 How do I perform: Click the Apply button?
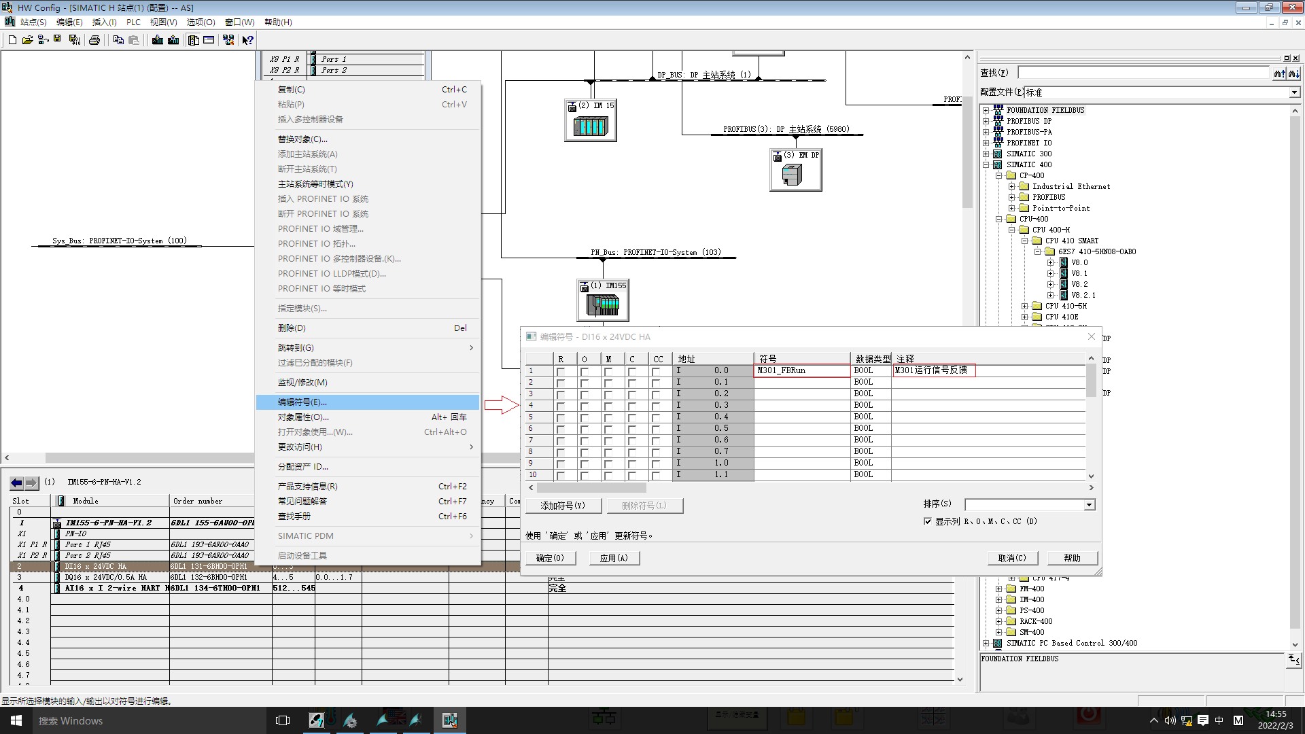[613, 558]
